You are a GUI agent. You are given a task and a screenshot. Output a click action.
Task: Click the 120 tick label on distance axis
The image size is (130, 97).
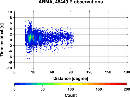point(89,72)
